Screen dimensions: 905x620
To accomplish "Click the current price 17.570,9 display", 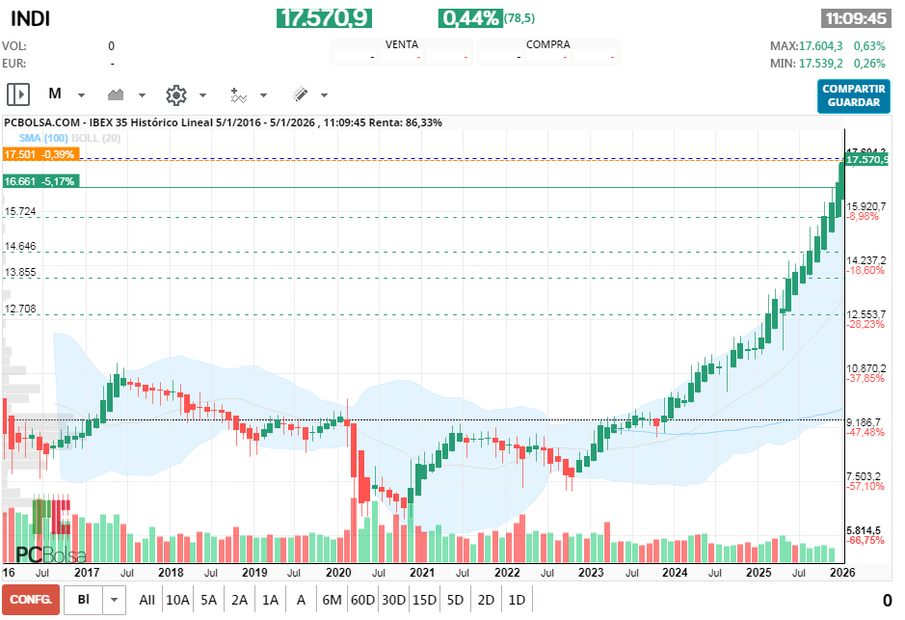I will [323, 16].
